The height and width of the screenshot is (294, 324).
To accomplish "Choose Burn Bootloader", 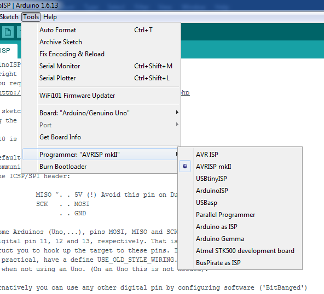I will point(100,167).
